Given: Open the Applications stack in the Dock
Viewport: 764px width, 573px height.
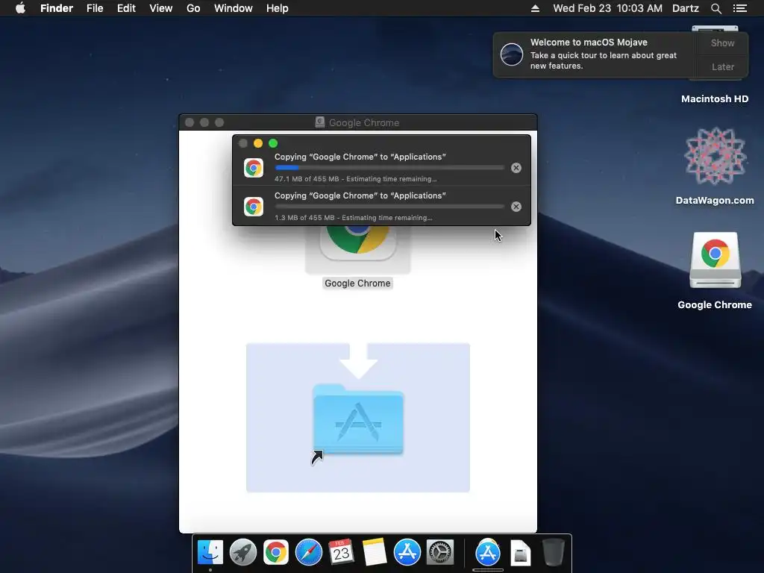Looking at the screenshot, I should click(x=488, y=553).
